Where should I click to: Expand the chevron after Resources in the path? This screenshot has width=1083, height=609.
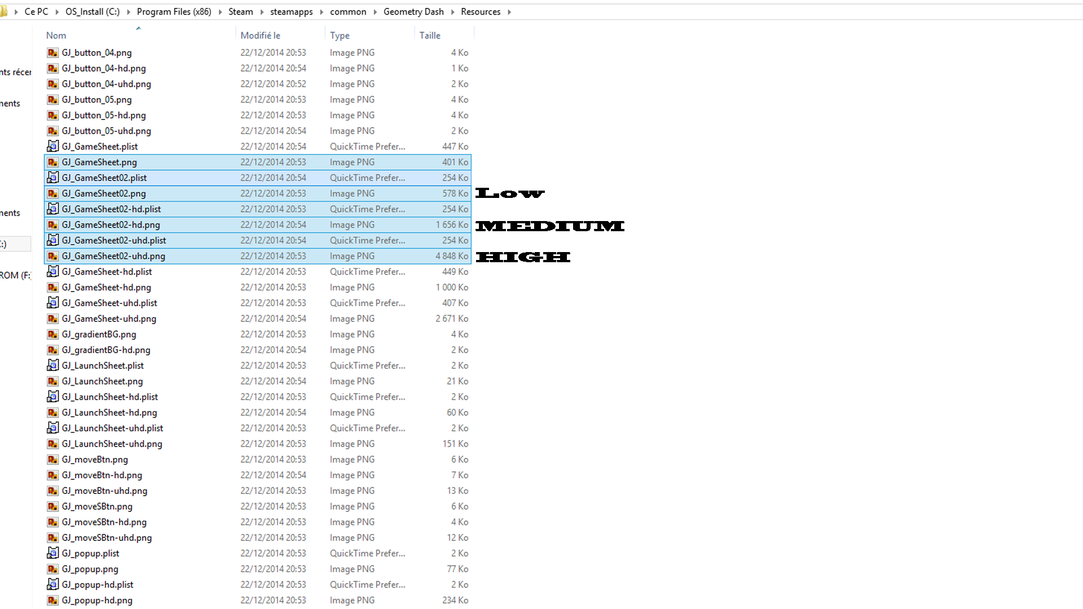(x=509, y=12)
